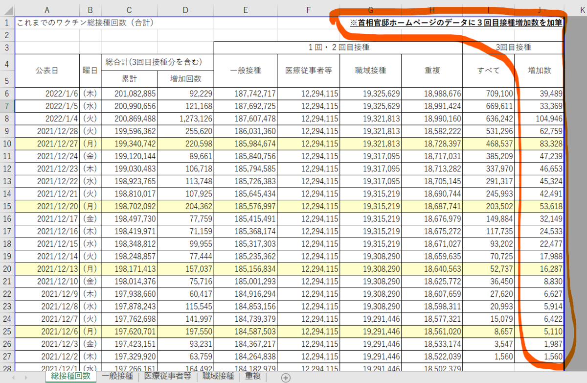
Task: Click the 累計 header cell
Action: [129, 79]
